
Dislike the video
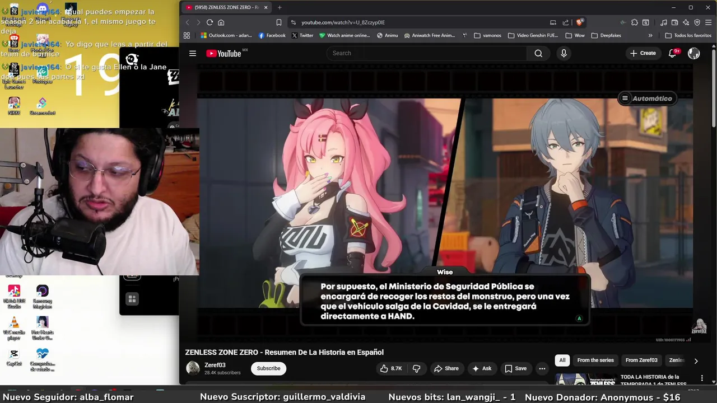pyautogui.click(x=416, y=368)
